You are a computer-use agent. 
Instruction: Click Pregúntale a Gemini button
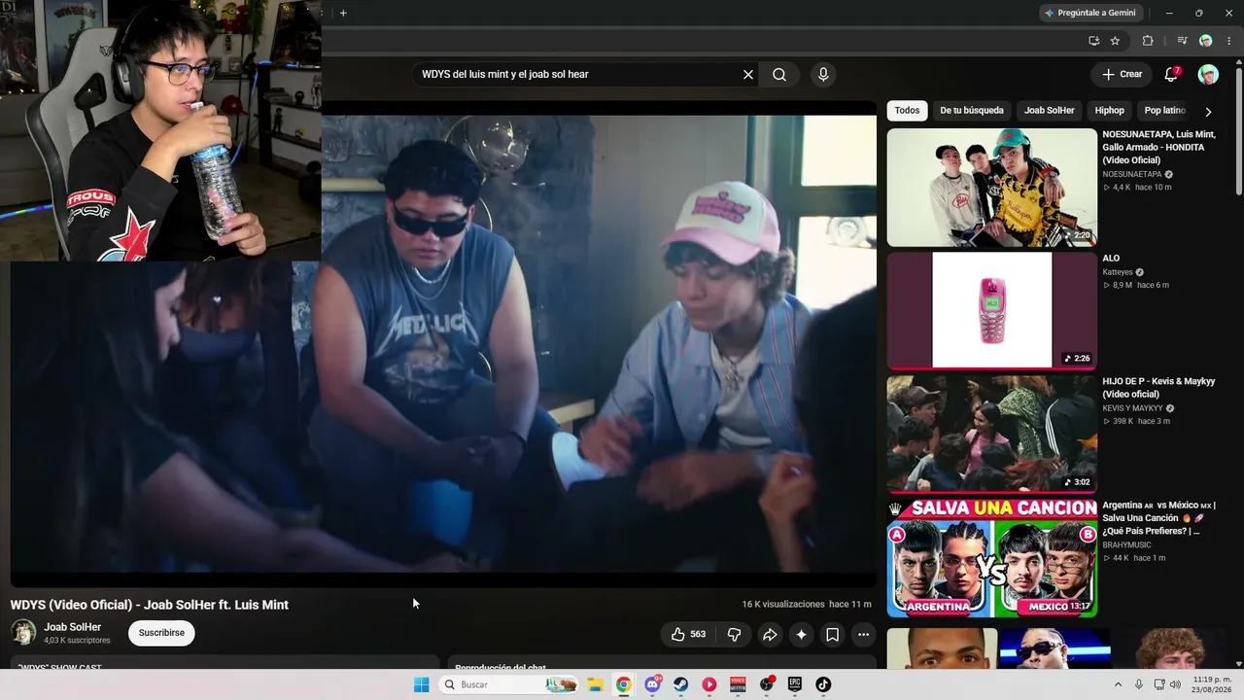(1090, 13)
